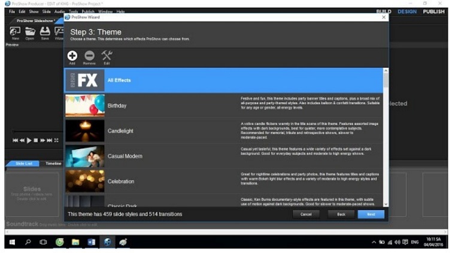Switch to the Timeline tab

(x=53, y=163)
